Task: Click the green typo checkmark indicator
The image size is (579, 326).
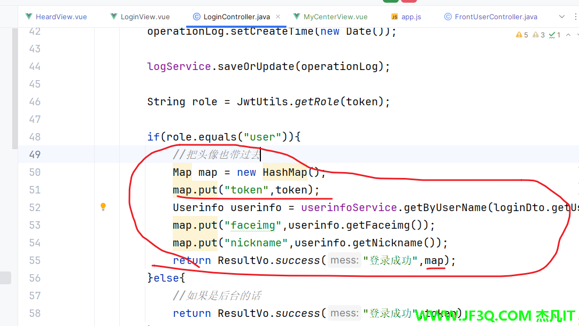Action: tap(555, 35)
